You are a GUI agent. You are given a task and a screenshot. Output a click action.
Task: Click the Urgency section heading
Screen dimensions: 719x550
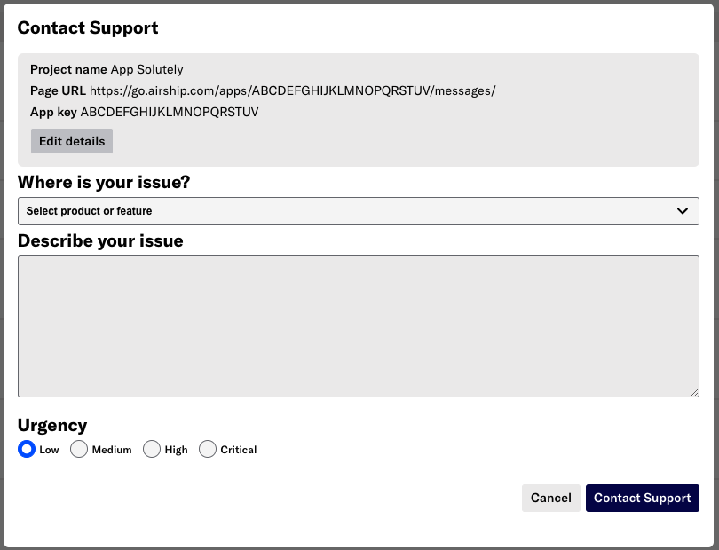tap(52, 426)
